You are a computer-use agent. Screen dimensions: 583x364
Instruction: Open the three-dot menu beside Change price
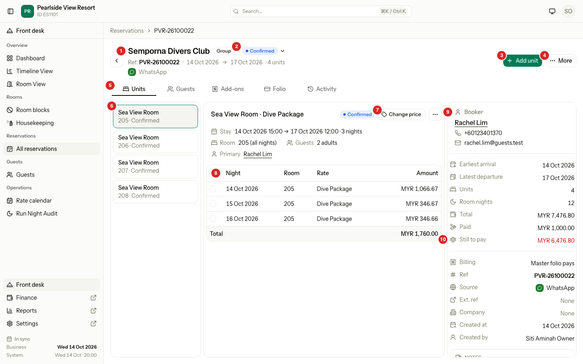pyautogui.click(x=435, y=114)
